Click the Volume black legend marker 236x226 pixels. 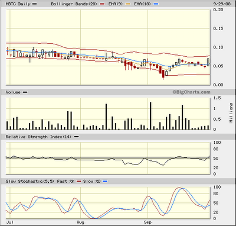coord(25,92)
